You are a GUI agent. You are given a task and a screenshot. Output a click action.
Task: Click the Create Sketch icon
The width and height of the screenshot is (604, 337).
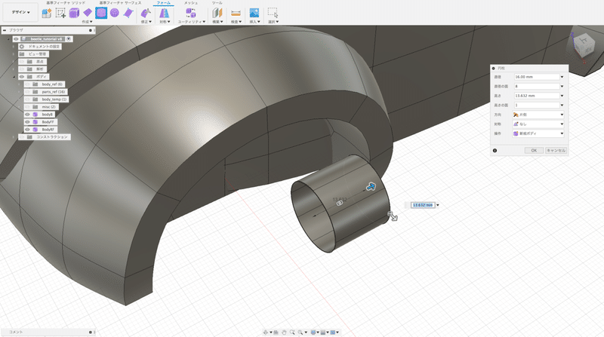click(60, 13)
